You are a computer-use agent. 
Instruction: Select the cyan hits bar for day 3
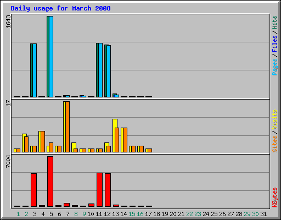pos(35,70)
